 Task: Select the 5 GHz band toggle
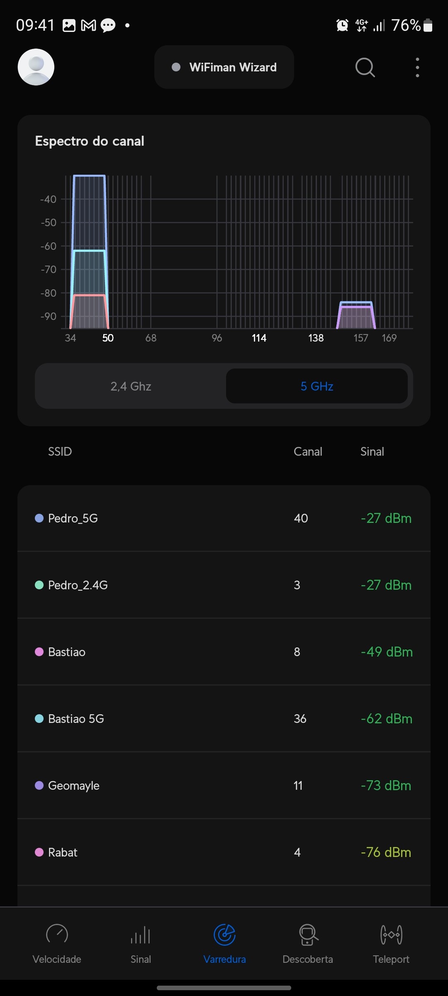(x=317, y=386)
